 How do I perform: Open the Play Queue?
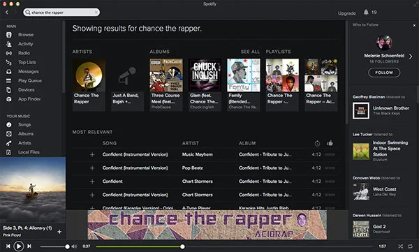pos(29,80)
